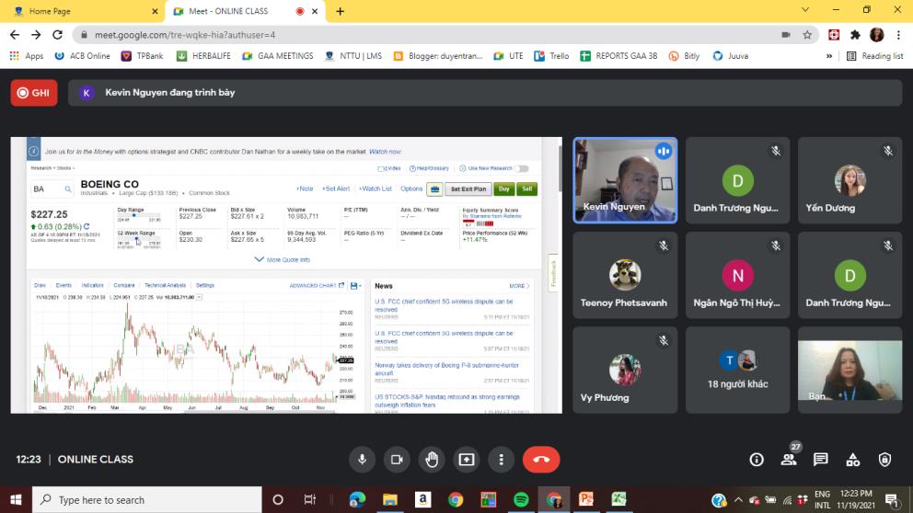Viewport: 913px width, 513px height.
Task: Close the Home Page tab
Action: (x=155, y=11)
